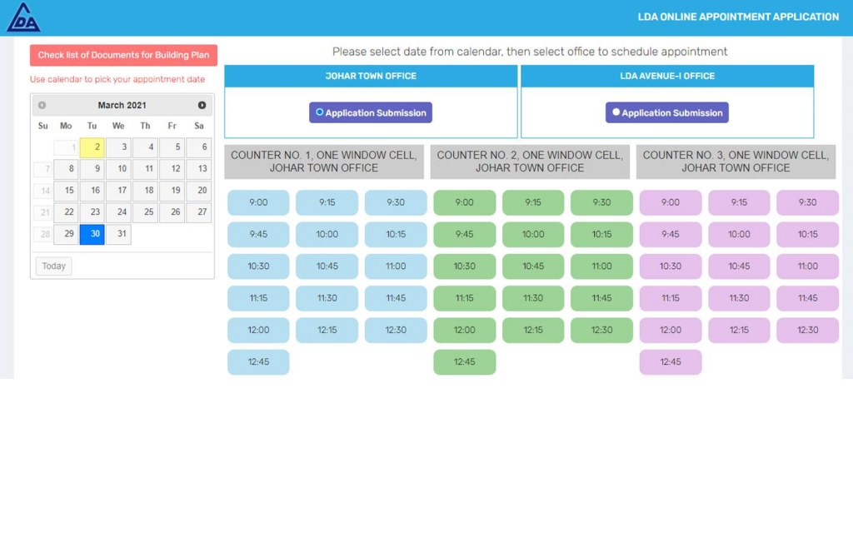Pick March 22 in the calendar
Image resolution: width=853 pixels, height=533 pixels.
pos(65,212)
